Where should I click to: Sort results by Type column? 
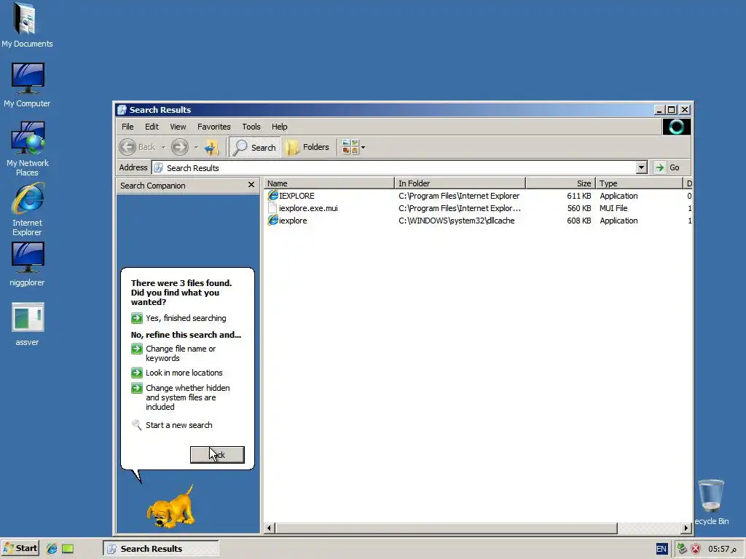[639, 183]
